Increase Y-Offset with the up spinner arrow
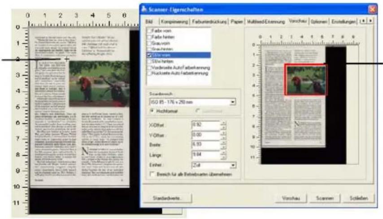The height and width of the screenshot is (219, 383). tap(223, 133)
